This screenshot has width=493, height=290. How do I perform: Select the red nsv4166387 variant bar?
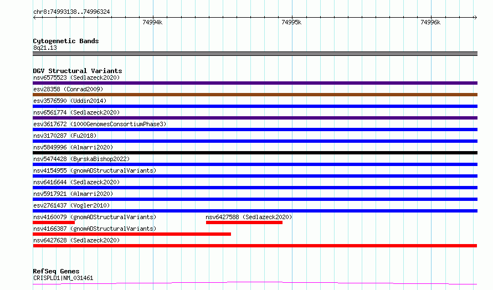click(132, 234)
